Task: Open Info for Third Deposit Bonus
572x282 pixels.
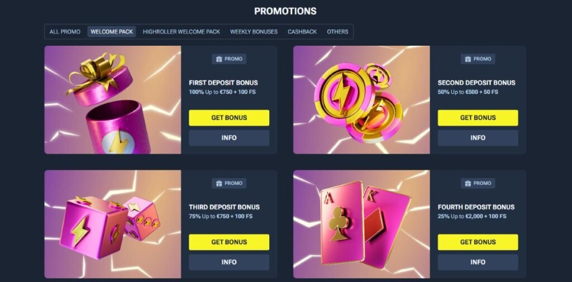Action: coord(229,262)
